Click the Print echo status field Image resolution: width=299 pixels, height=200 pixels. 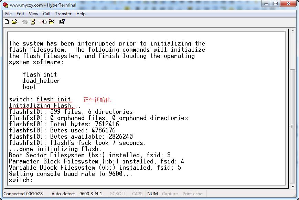pyautogui.click(x=193, y=193)
